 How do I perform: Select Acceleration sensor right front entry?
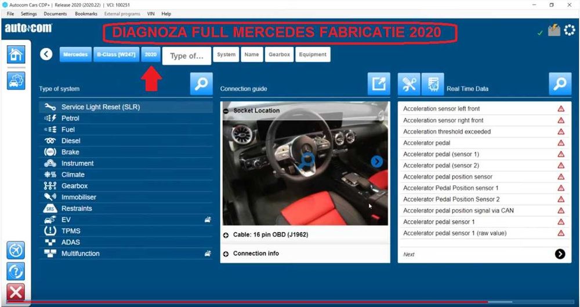coord(484,120)
